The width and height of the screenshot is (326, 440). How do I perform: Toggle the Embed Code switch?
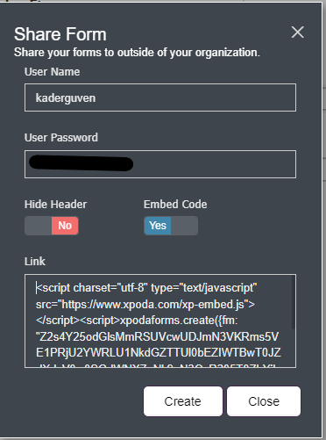point(171,226)
